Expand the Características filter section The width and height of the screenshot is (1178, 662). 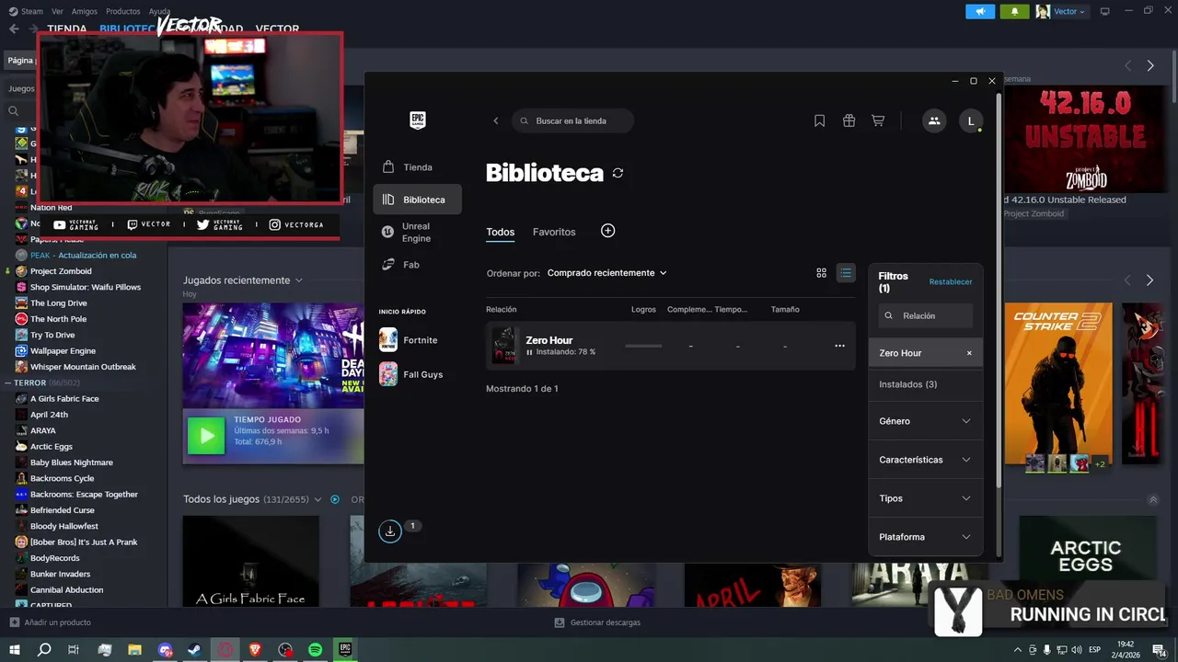click(x=925, y=460)
